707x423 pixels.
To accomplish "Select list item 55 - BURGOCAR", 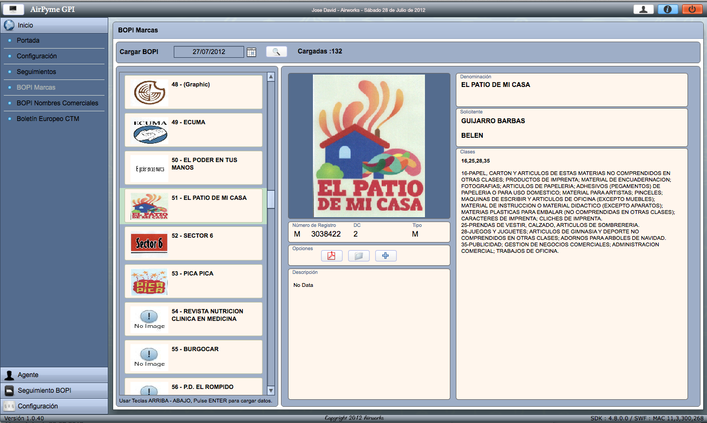I will click(193, 357).
